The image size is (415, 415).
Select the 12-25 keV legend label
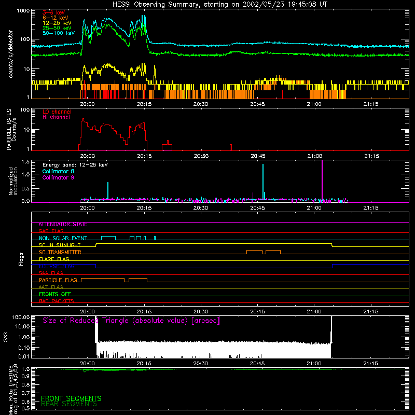click(x=57, y=23)
